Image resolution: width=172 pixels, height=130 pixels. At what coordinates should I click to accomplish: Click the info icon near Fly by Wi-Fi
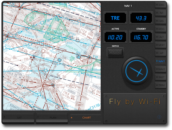159,117
